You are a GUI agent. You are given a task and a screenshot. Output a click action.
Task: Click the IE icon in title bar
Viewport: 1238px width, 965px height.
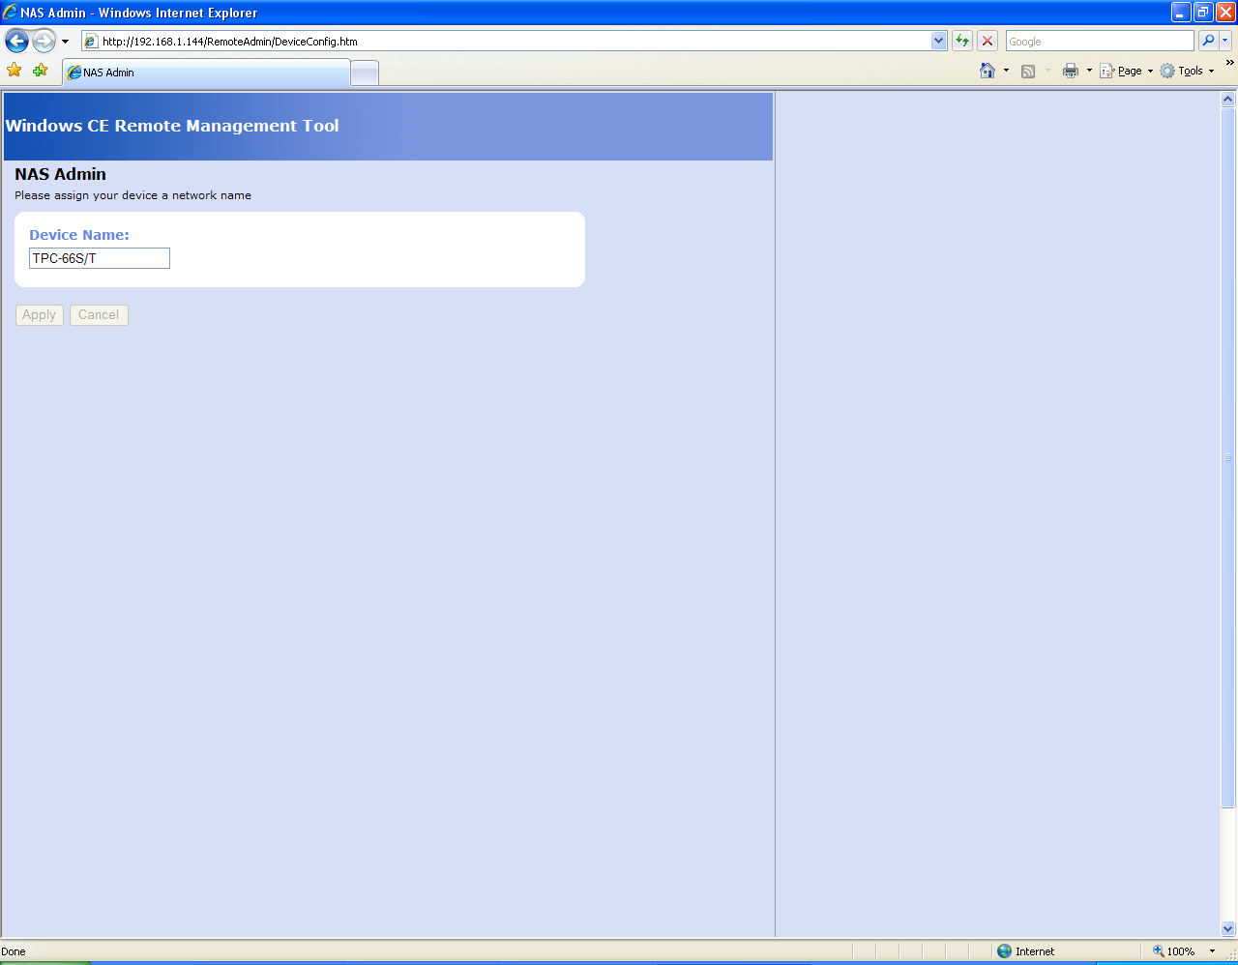pyautogui.click(x=10, y=13)
